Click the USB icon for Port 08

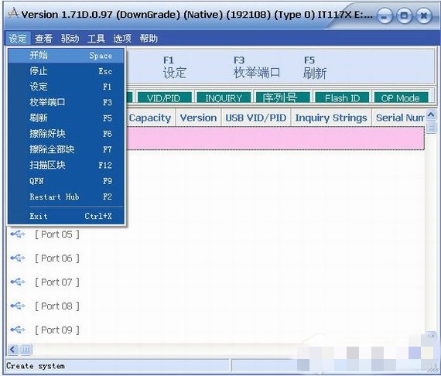pyautogui.click(x=18, y=306)
